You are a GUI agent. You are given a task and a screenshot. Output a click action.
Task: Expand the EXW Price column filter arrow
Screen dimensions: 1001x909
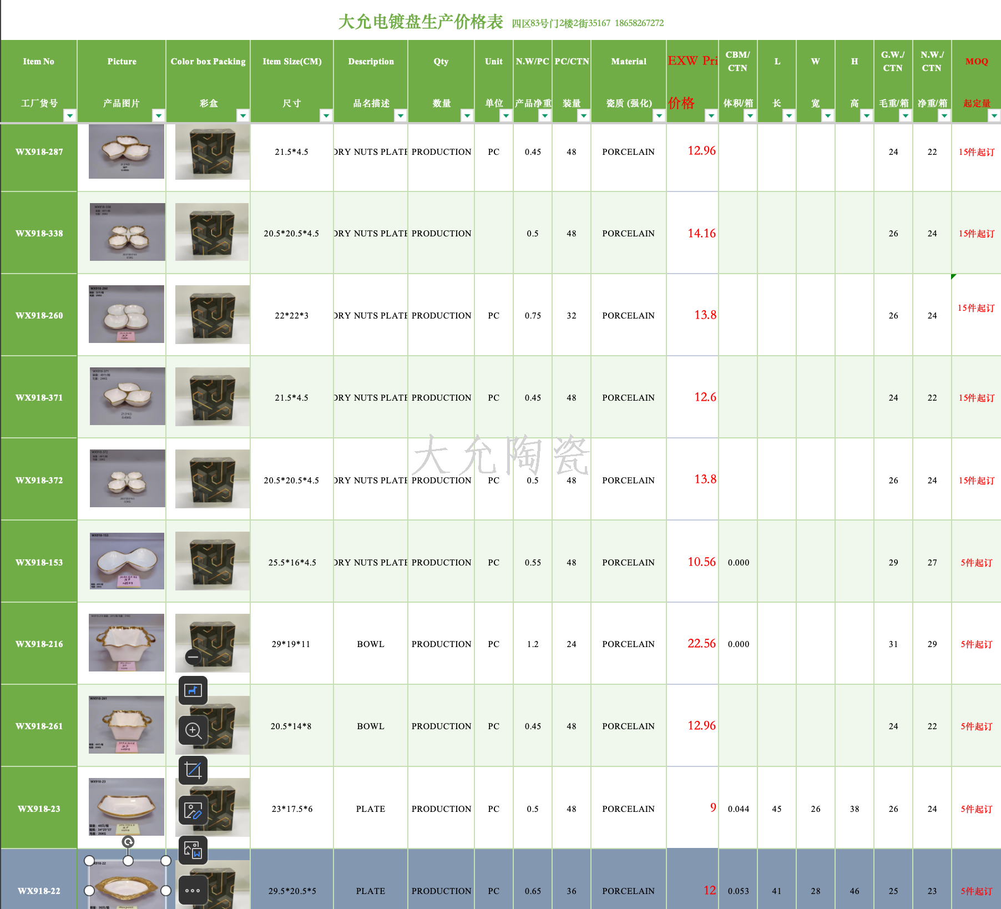[711, 115]
